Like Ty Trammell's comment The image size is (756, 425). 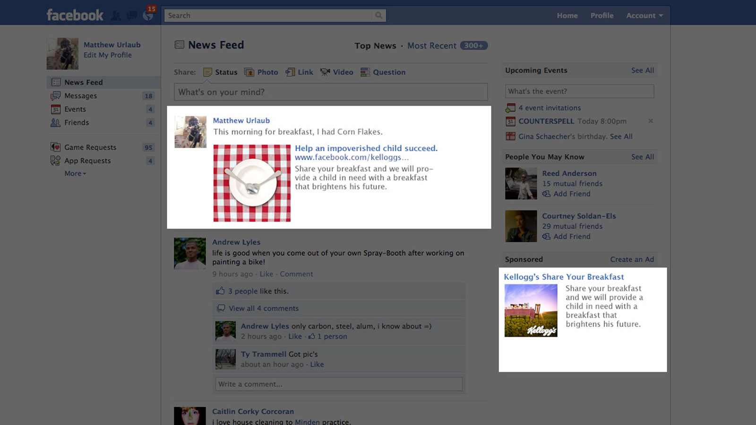click(317, 365)
